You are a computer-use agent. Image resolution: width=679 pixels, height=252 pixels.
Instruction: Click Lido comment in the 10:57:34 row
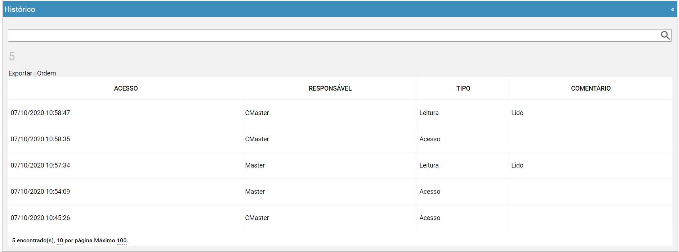click(517, 165)
